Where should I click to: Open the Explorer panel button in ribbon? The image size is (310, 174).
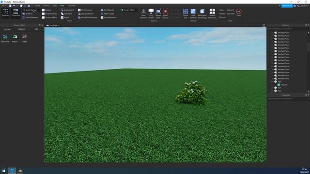(5, 14)
